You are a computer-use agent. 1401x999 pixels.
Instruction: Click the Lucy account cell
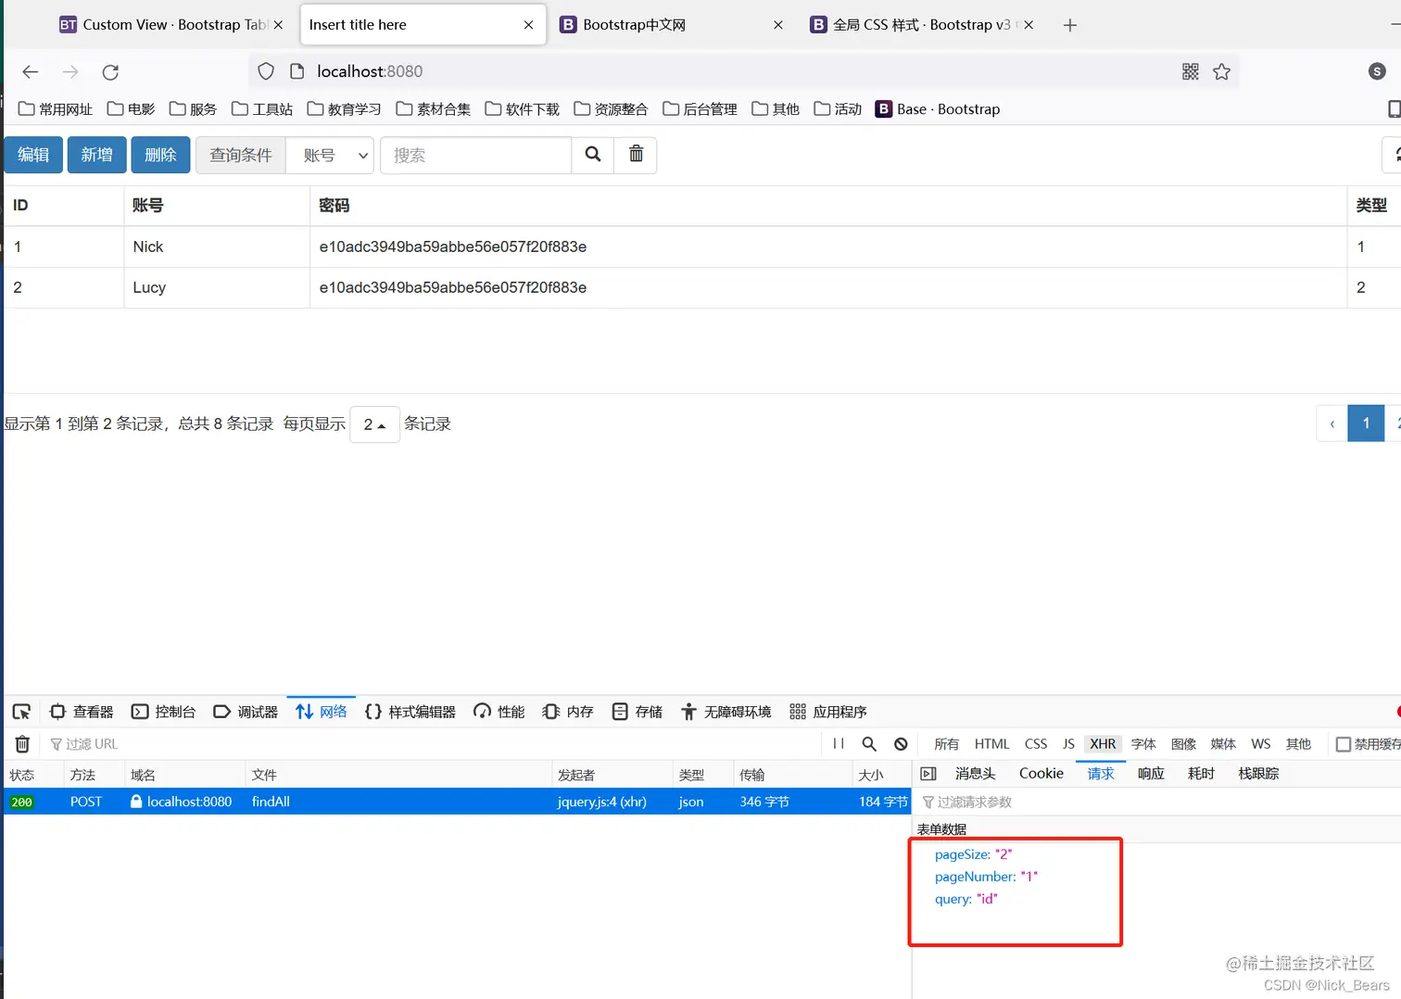point(217,287)
